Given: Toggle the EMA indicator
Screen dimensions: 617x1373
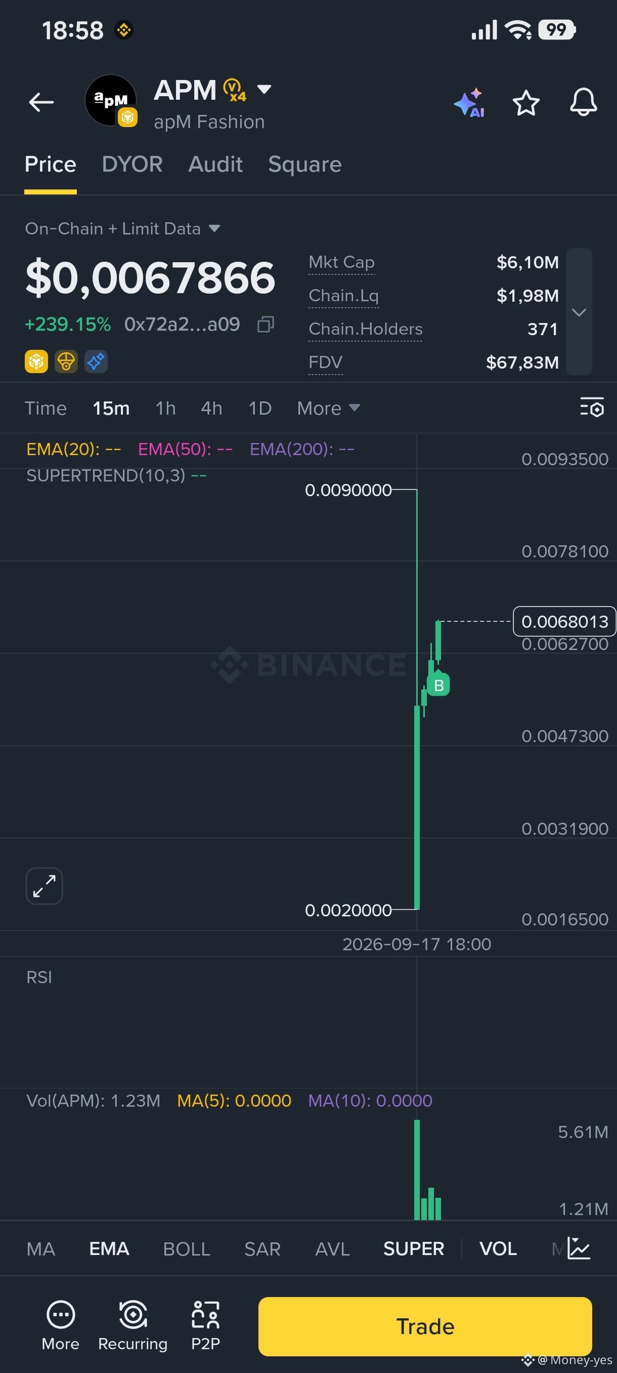Looking at the screenshot, I should 109,1249.
